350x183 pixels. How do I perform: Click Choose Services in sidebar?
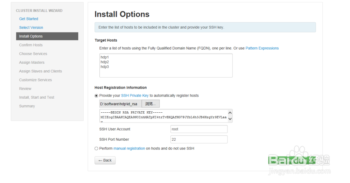[33, 54]
